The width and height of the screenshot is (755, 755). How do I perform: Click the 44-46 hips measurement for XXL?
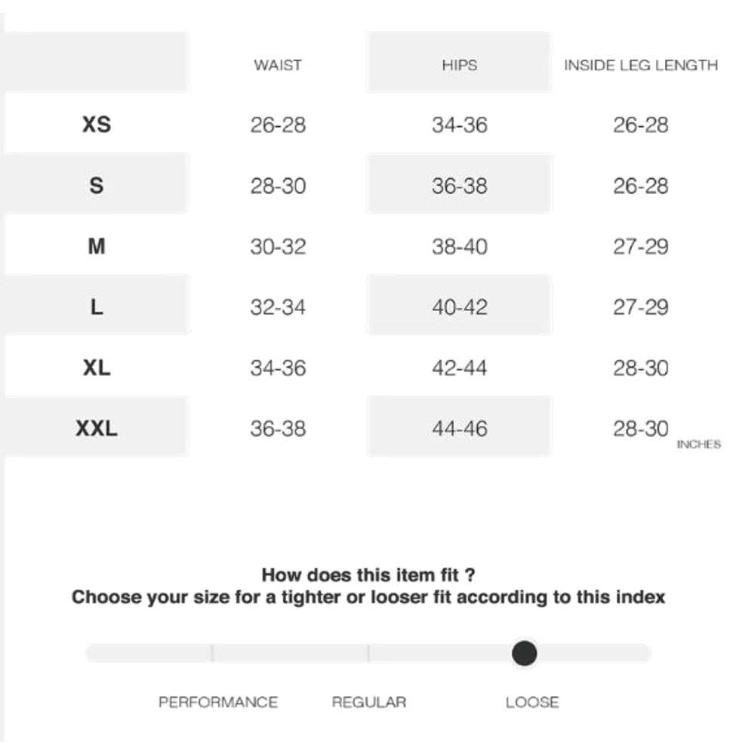click(459, 429)
